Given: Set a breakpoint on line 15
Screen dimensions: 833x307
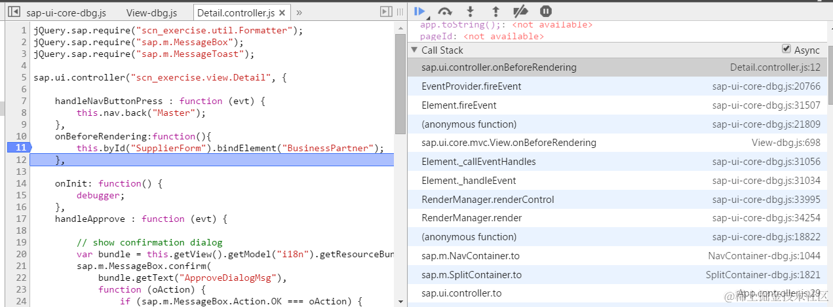Looking at the screenshot, I should tap(20, 195).
